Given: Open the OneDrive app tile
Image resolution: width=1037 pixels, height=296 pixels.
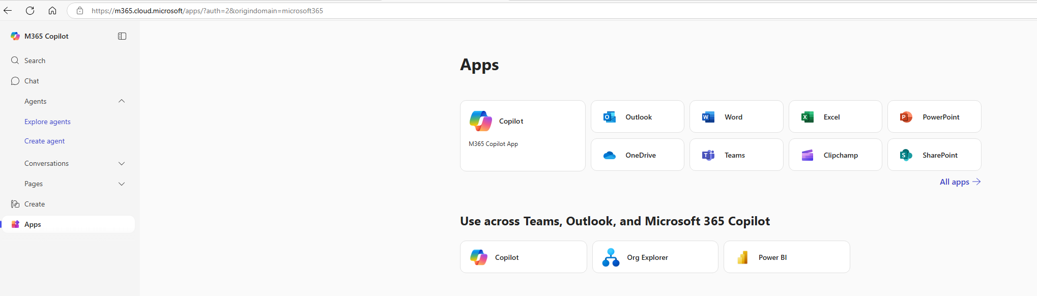Looking at the screenshot, I should point(637,155).
